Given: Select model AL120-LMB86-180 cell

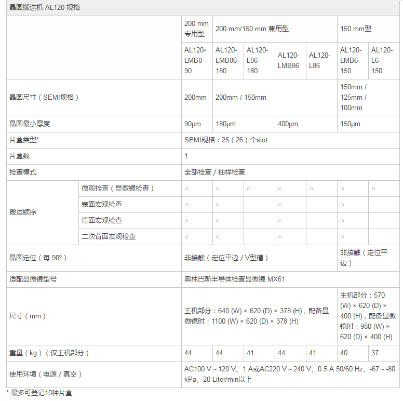Looking at the screenshot, I should (227, 60).
